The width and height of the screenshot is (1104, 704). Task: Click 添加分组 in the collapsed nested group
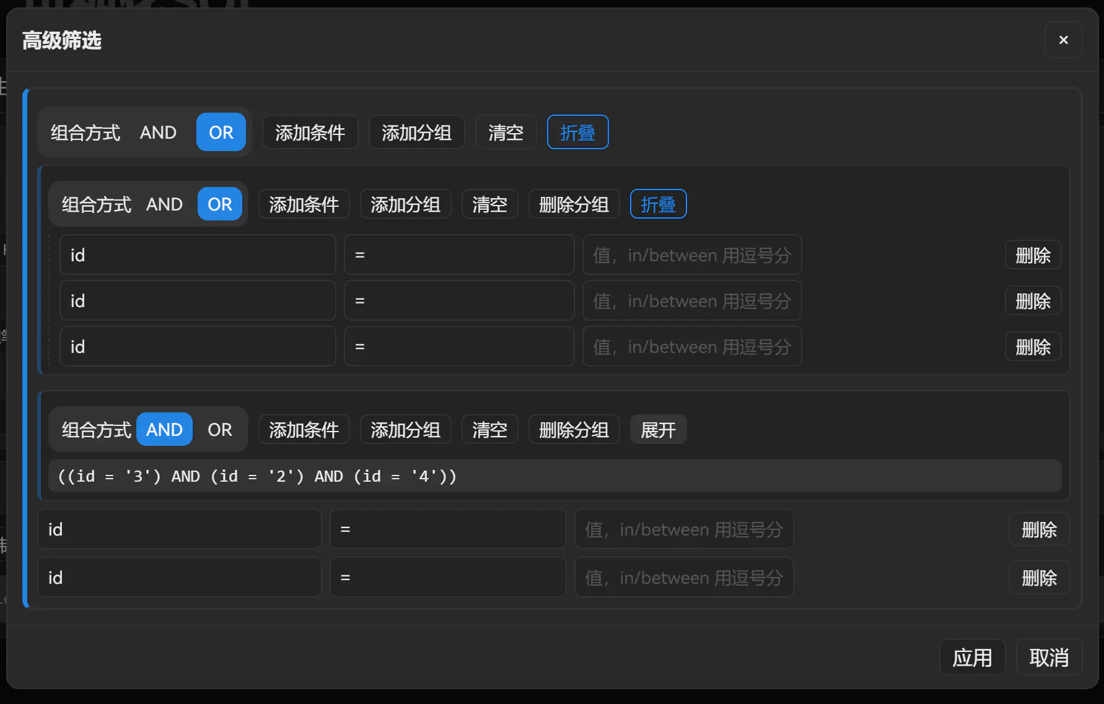click(405, 430)
